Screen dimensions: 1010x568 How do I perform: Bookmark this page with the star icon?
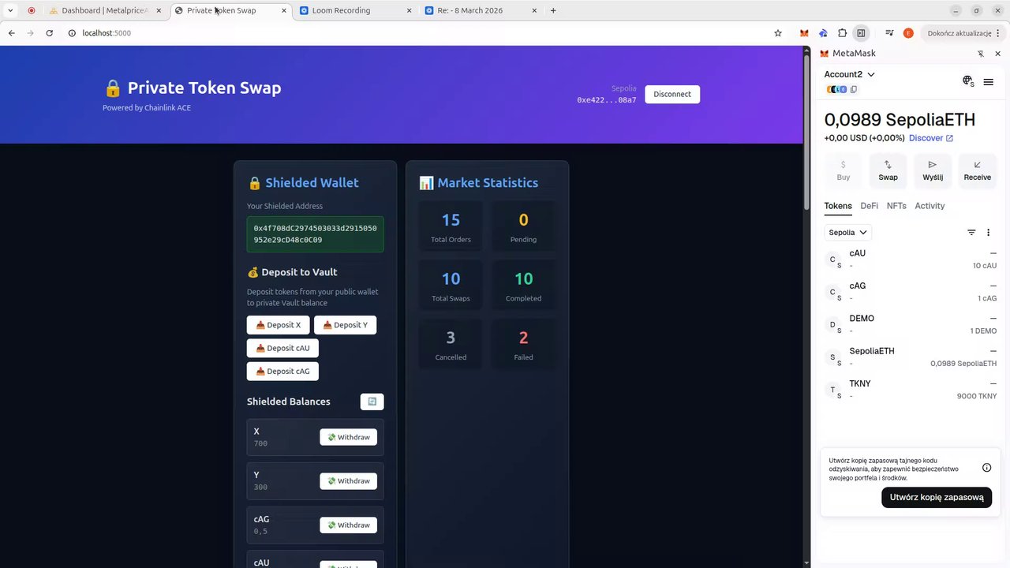coord(778,33)
